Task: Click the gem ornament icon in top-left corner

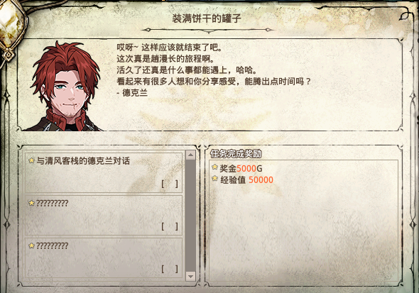Action: [12, 23]
